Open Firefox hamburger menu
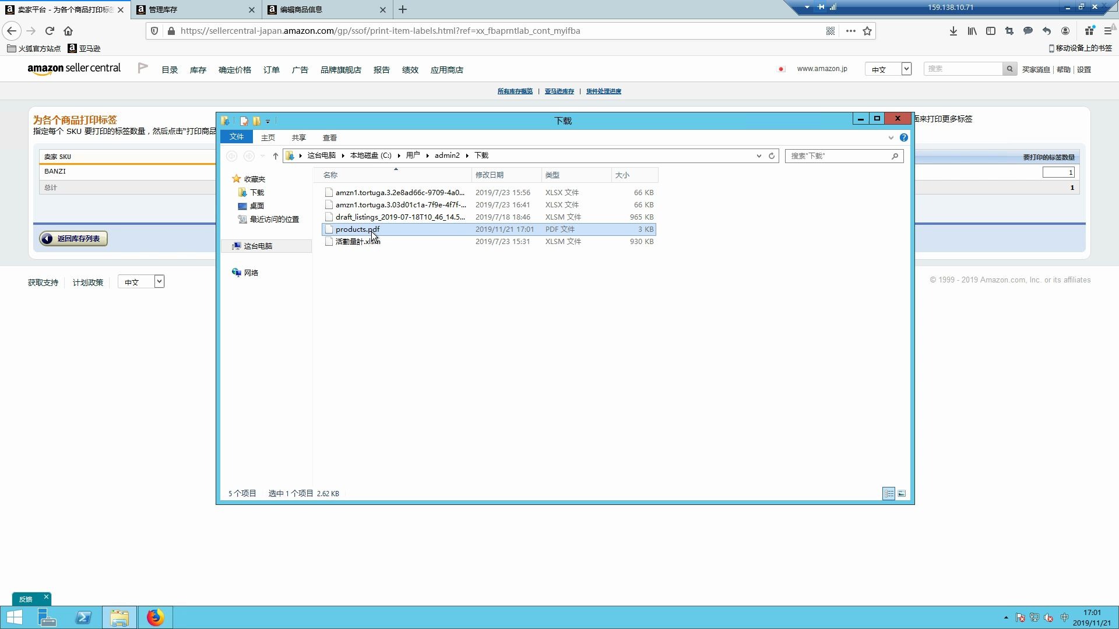The width and height of the screenshot is (1119, 629). 1108,31
